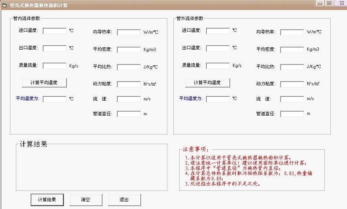The height and width of the screenshot is (209, 347).
Task: Click the 管外流体 流速 input field
Action: click(x=292, y=99)
